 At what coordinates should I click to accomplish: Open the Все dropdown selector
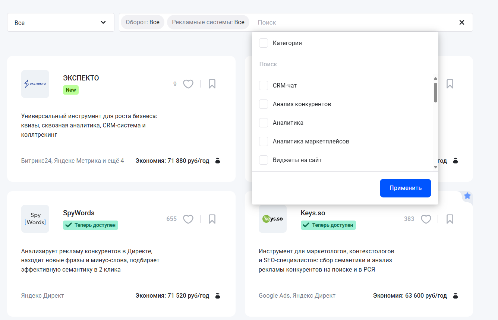pos(60,22)
